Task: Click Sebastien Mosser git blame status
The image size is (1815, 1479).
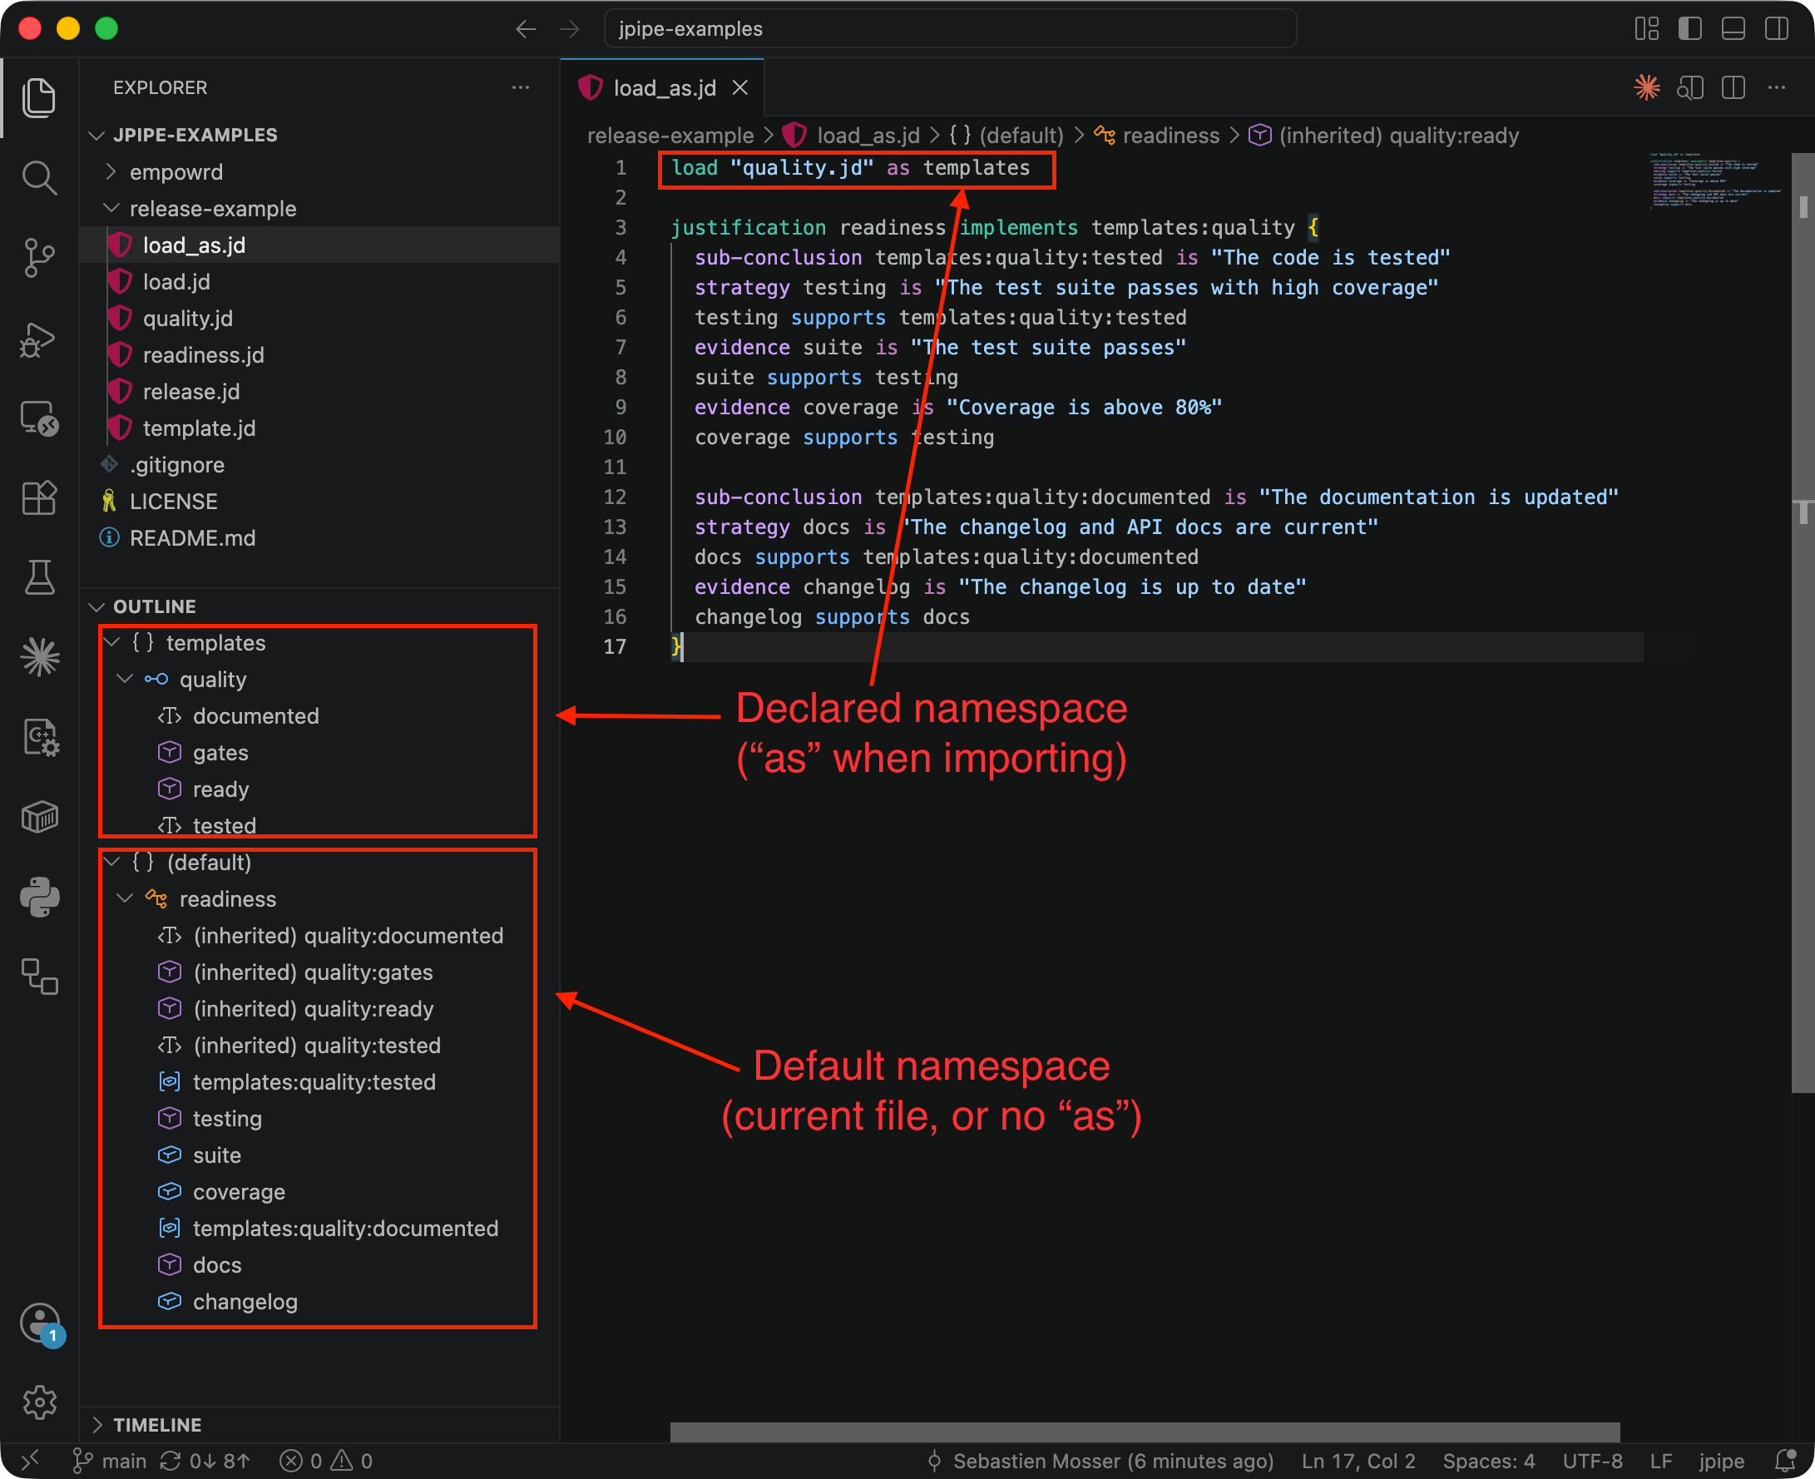Action: point(1100,1460)
